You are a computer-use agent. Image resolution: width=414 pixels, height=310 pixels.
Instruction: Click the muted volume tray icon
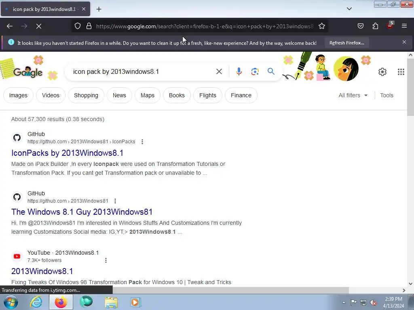(373, 302)
